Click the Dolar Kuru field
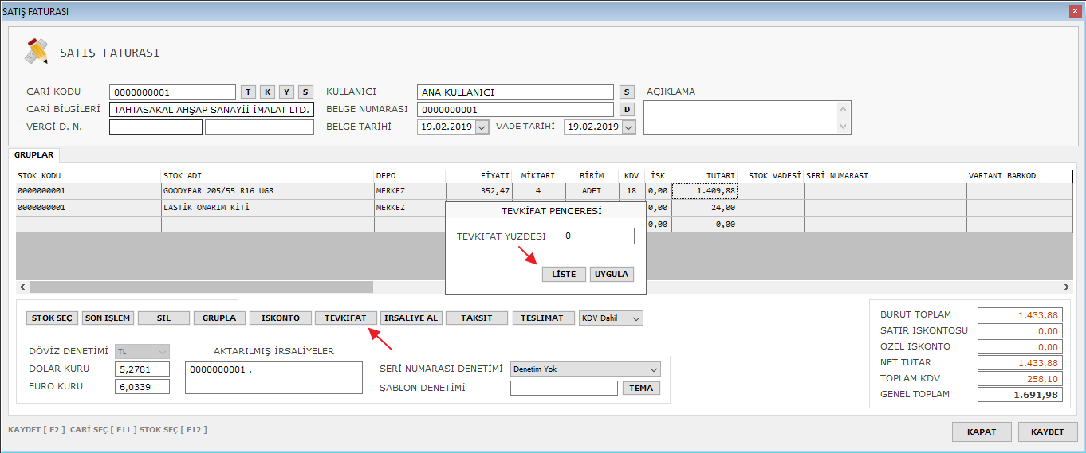The height and width of the screenshot is (453, 1086). click(143, 369)
